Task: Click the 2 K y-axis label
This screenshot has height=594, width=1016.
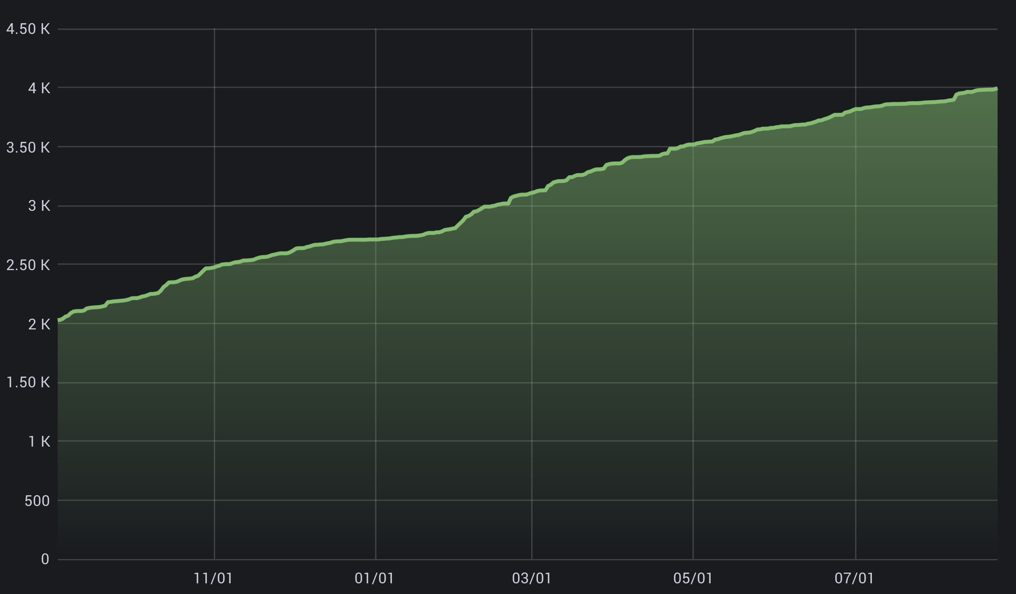Action: (x=39, y=324)
